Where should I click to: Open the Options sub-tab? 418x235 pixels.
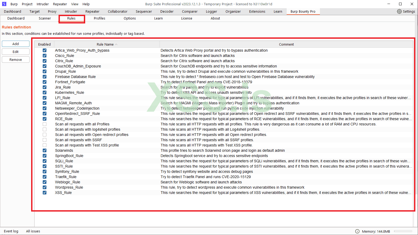[130, 18]
